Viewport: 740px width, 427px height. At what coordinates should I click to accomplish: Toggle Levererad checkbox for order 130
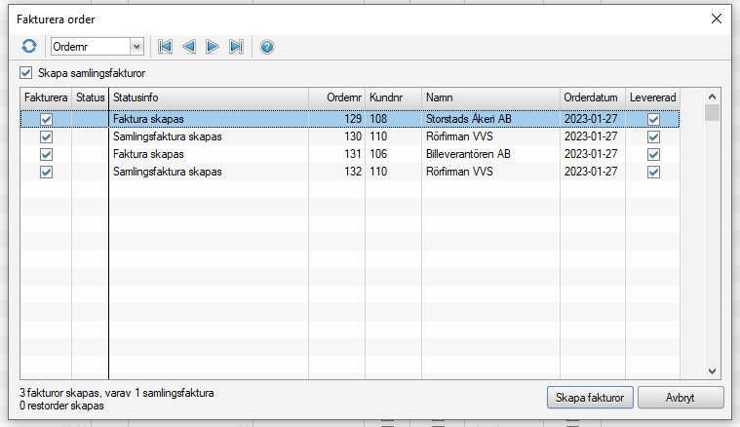[x=653, y=136]
